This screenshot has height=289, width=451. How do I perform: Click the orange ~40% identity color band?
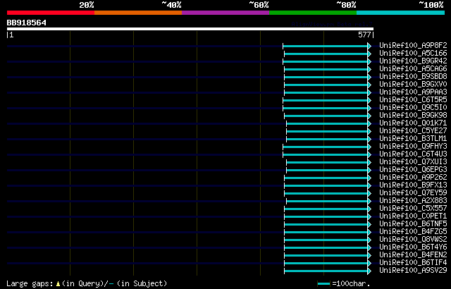click(x=138, y=13)
